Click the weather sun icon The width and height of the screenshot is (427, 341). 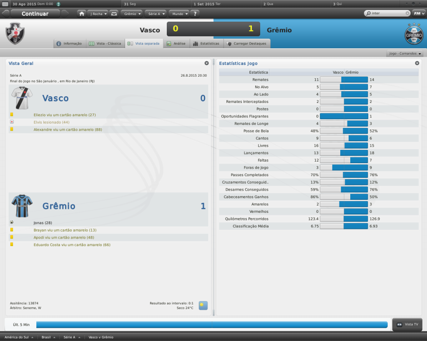pyautogui.click(x=203, y=306)
